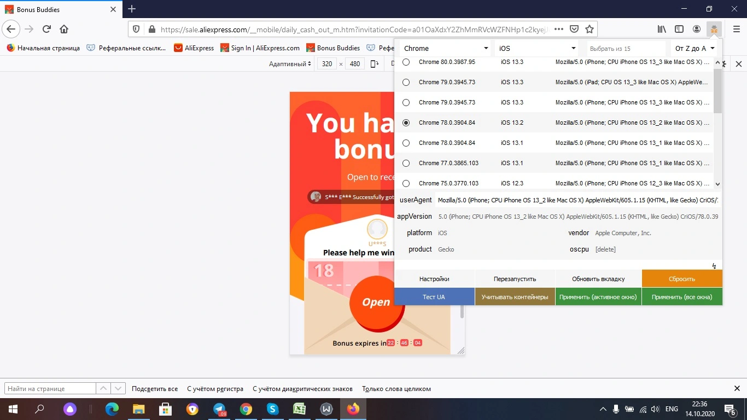The image size is (747, 420).
Task: Show the Firefox sidebars
Action: [x=679, y=29]
